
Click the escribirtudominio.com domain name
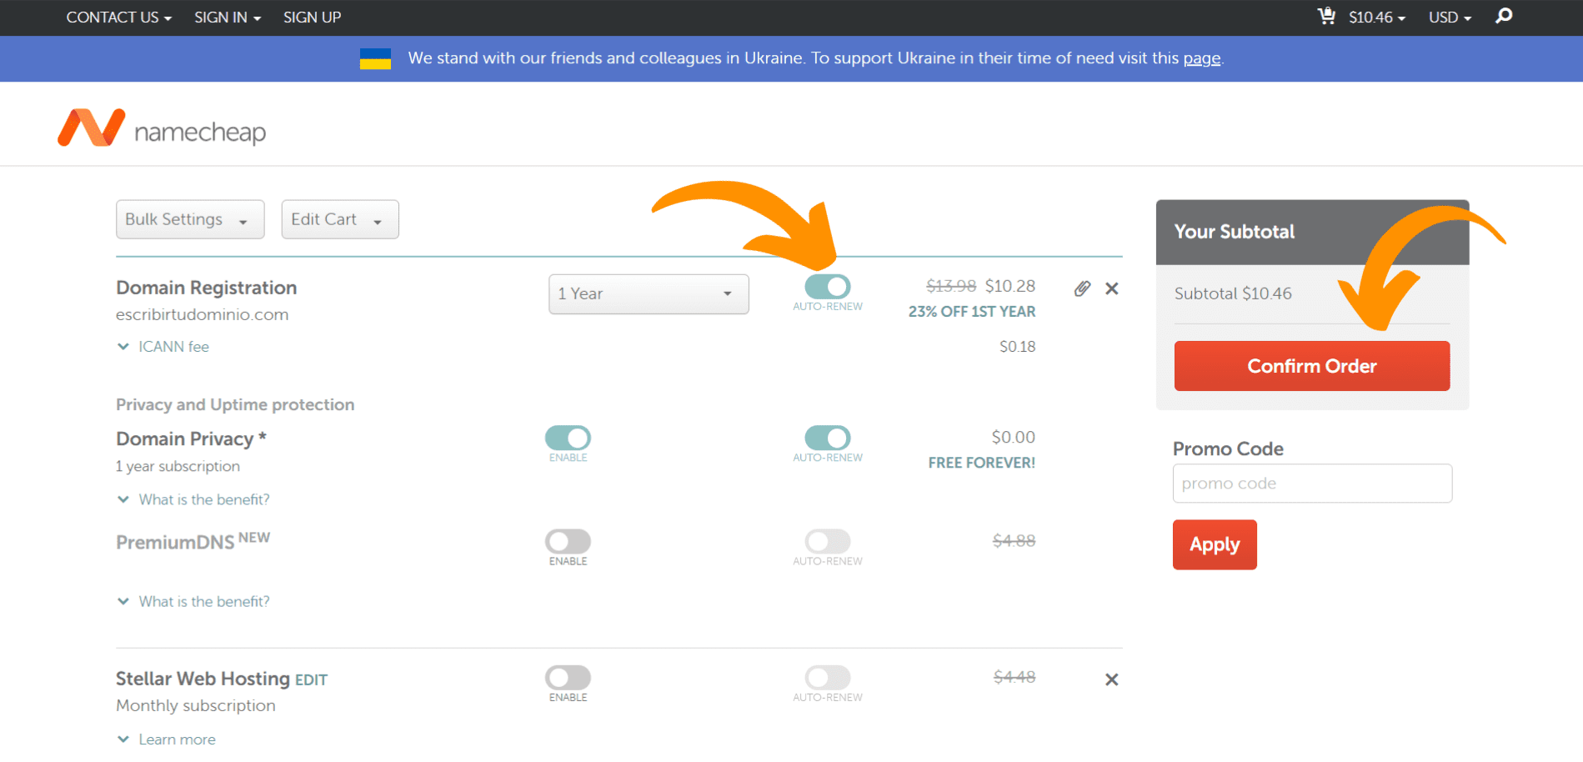[x=203, y=315]
